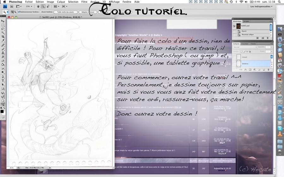This screenshot has height=177, width=284.
Task: Select the History Brush tool
Action: tap(3, 57)
